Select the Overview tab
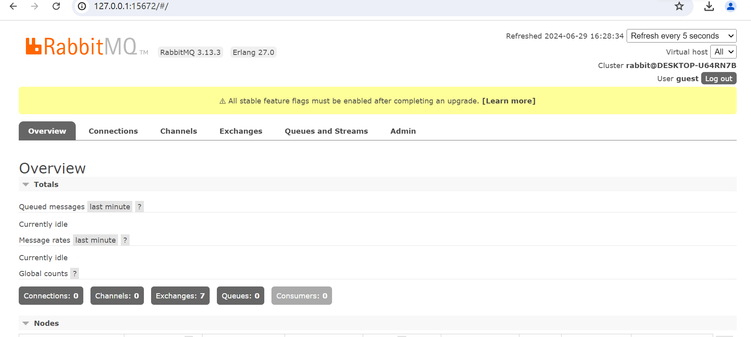Image resolution: width=751 pixels, height=337 pixels. (47, 131)
